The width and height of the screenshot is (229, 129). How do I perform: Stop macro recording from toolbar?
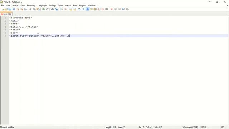(x=116, y=9)
